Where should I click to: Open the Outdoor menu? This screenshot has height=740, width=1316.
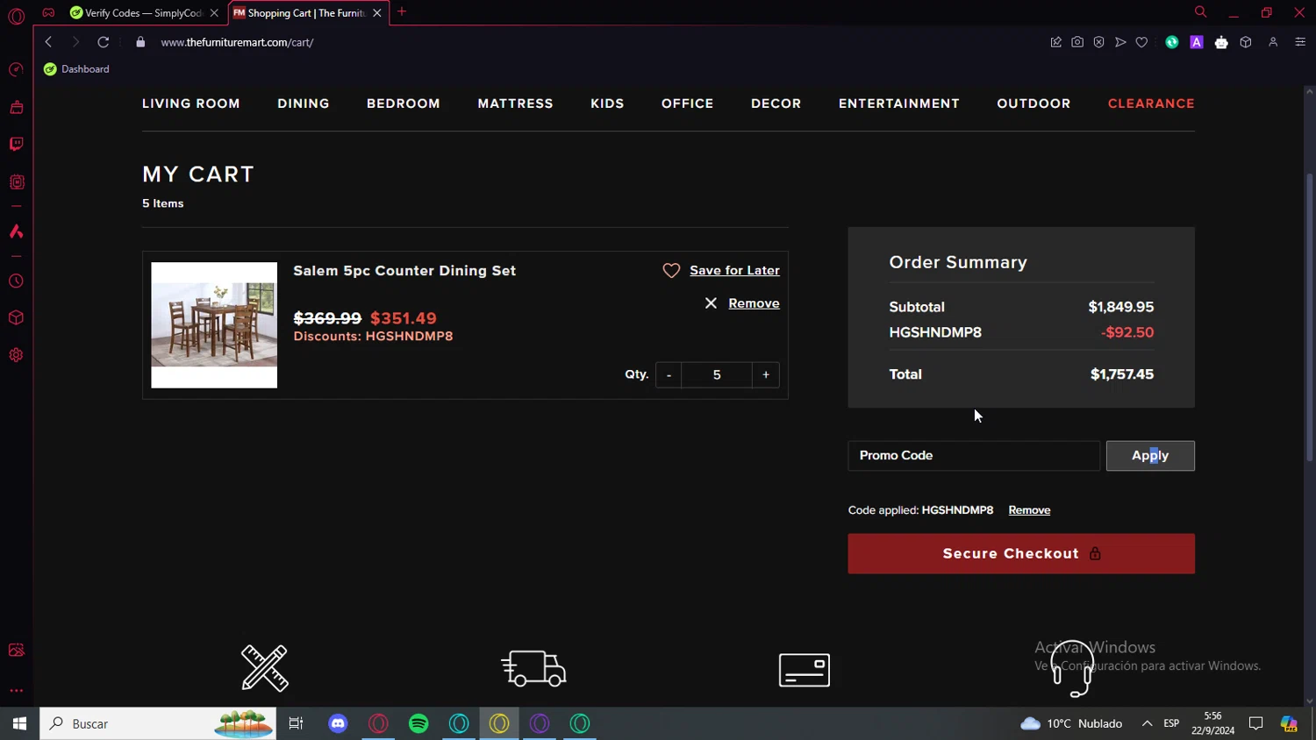pyautogui.click(x=1033, y=103)
